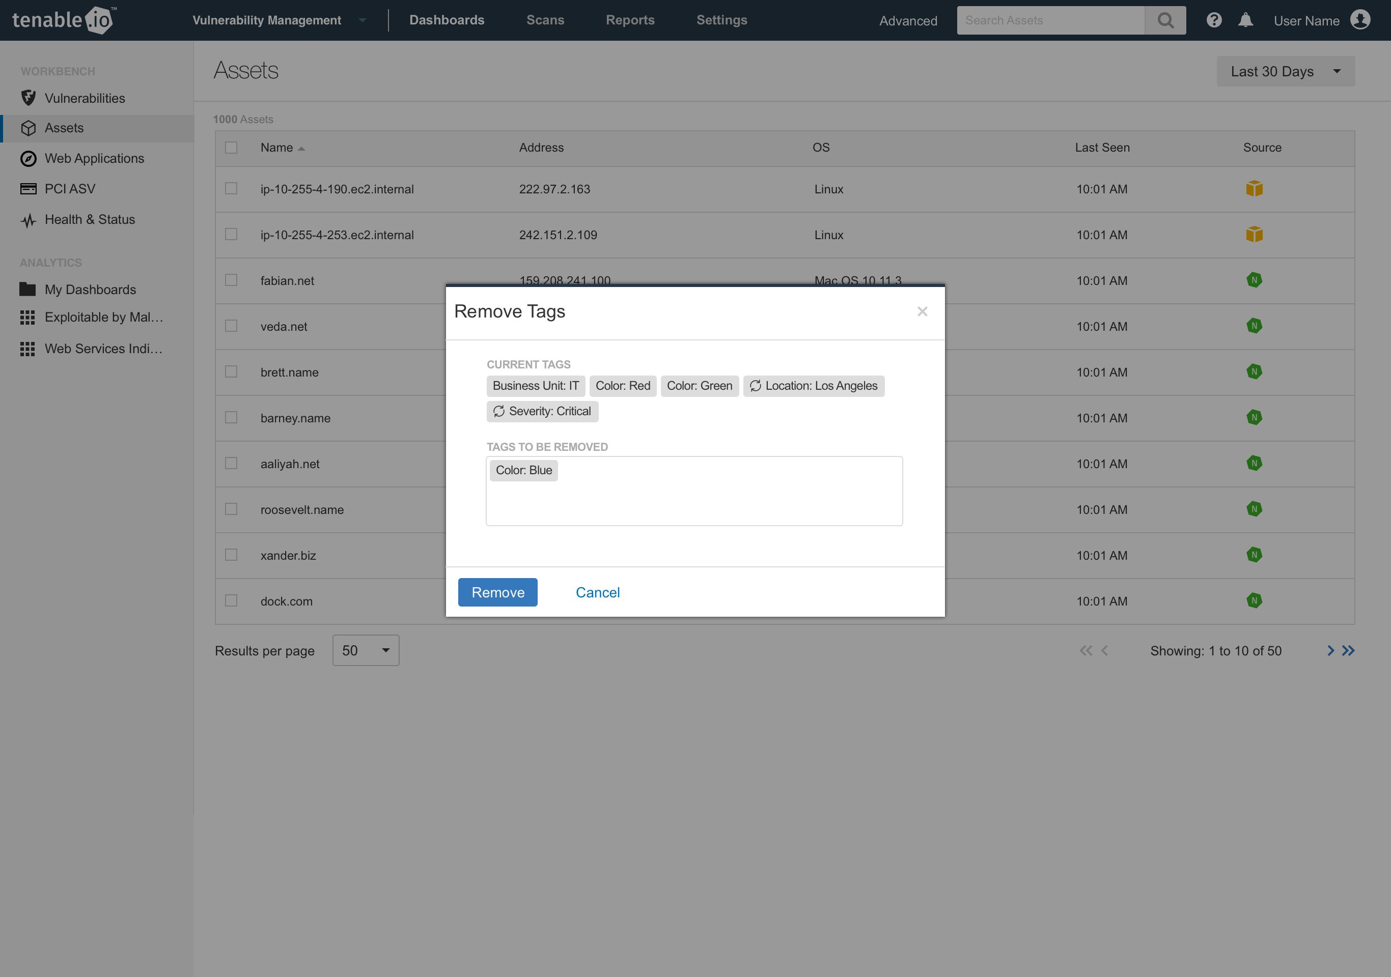Select checkbox for ip-10-255-4-253.ec2.internal row

(231, 234)
